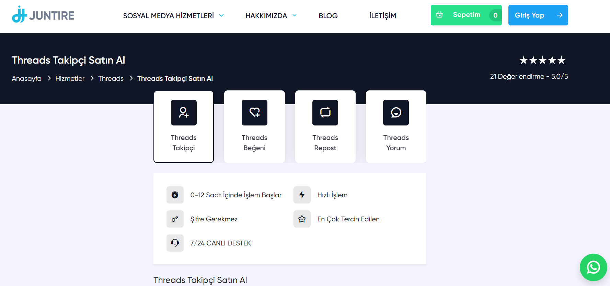
Task: Select the Threads Takipçi follower icon
Action: (184, 112)
